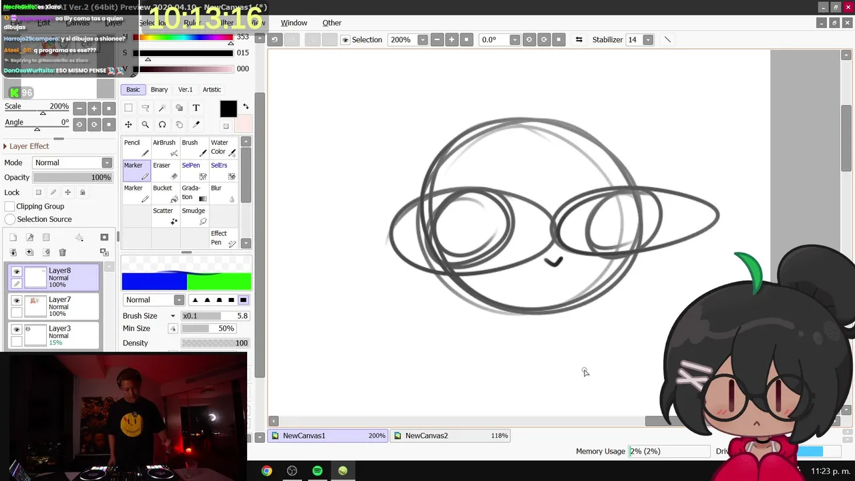855x481 pixels.
Task: Reset the Angle with square button
Action: pyautogui.click(x=109, y=124)
